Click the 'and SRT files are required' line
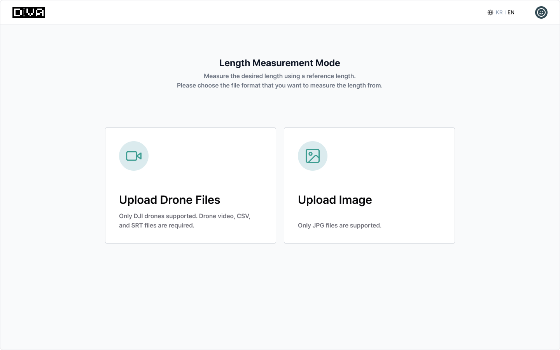The height and width of the screenshot is (350, 560). (x=156, y=226)
